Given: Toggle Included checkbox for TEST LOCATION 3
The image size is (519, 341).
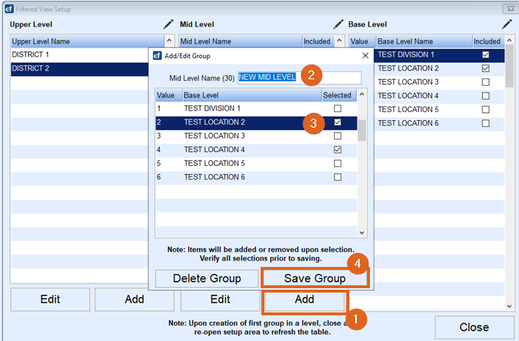Looking at the screenshot, I should (485, 82).
